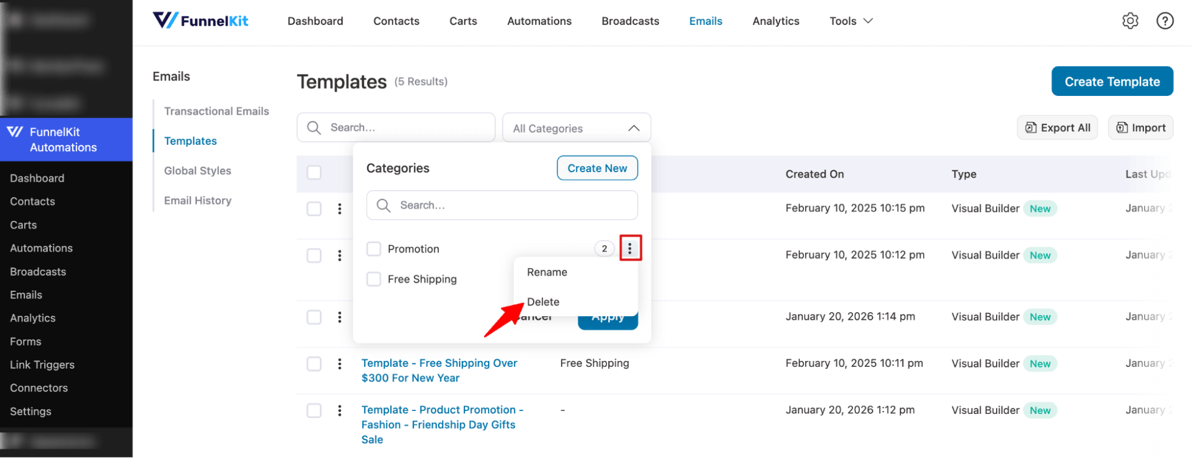1193x458 pixels.
Task: Collapse the All Categories dropdown
Action: tap(634, 127)
